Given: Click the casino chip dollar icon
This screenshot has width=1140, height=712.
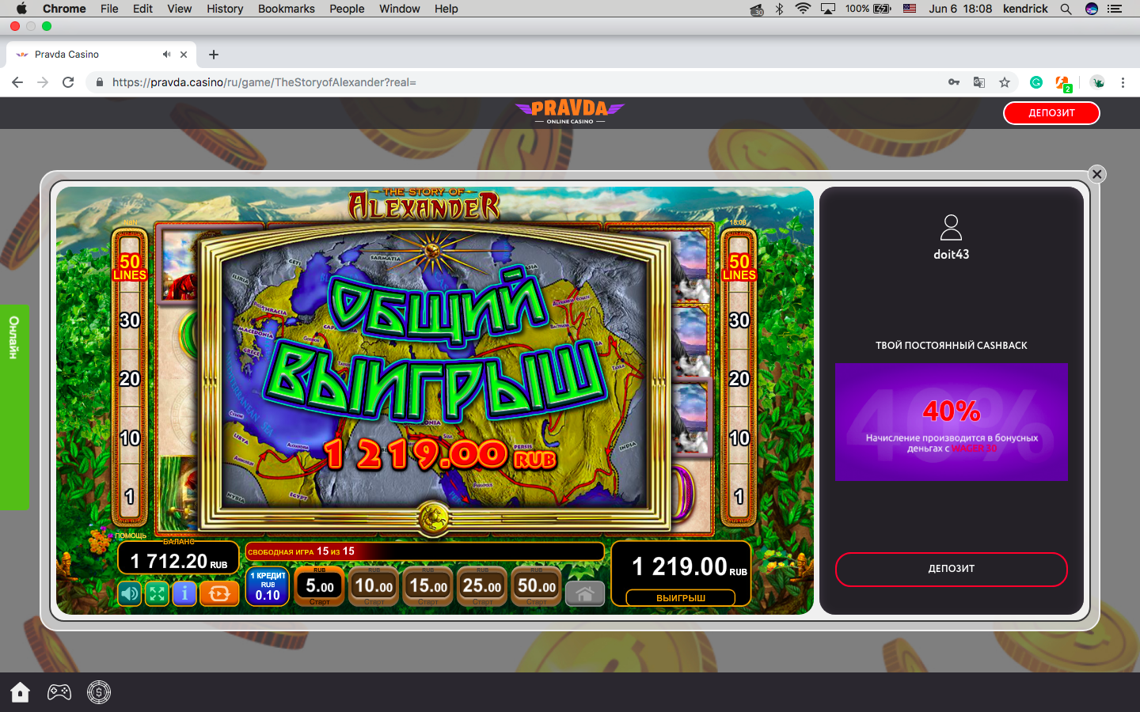Looking at the screenshot, I should 99,692.
